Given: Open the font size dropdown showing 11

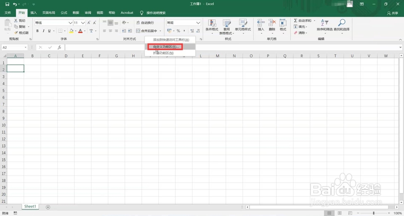Looking at the screenshot, I should click(83, 23).
